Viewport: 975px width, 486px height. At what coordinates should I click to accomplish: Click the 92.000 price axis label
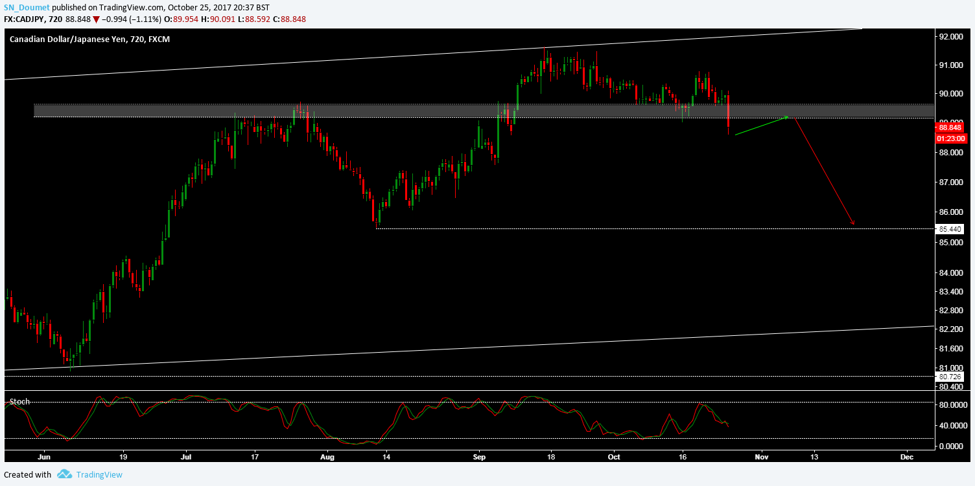(x=950, y=37)
